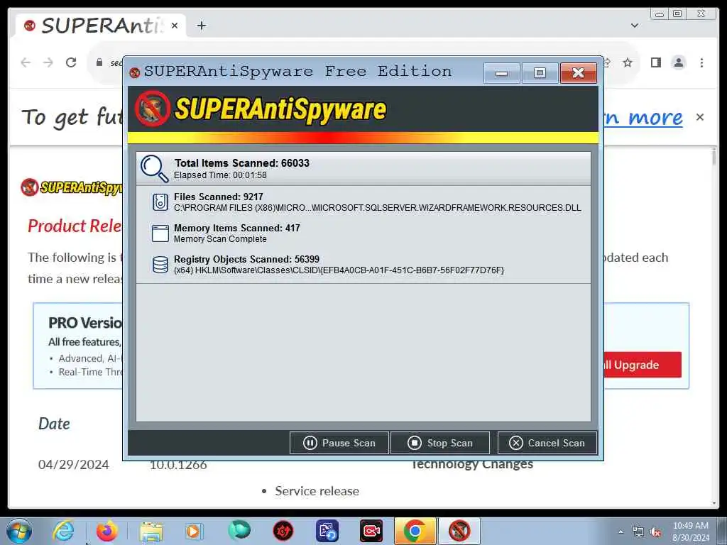This screenshot has height=545, width=727.
Task: Reload the Chrome page
Action: click(71, 62)
